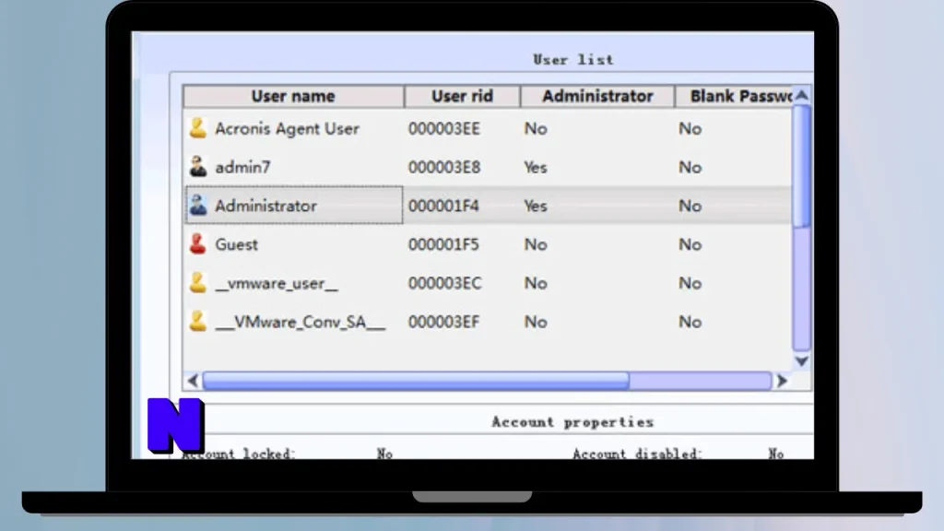Click rid value 000003E8
Image resolution: width=944 pixels, height=531 pixels.
(x=443, y=168)
